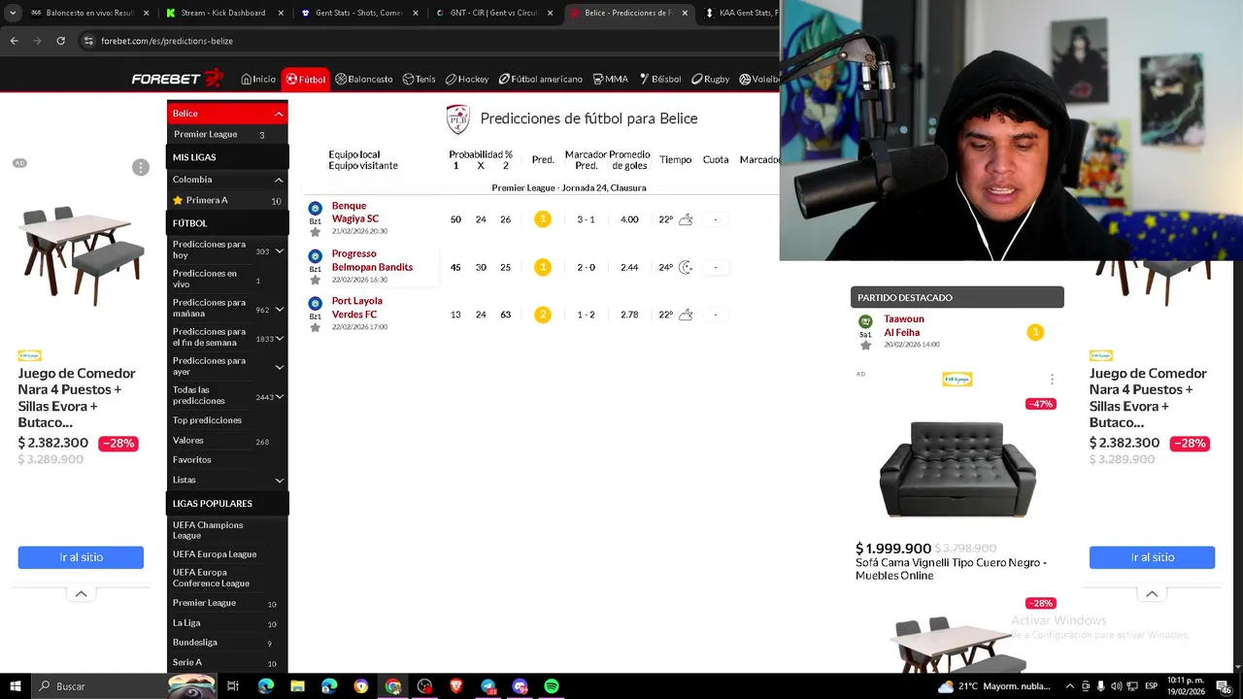Open the Tenis section

[x=420, y=79]
